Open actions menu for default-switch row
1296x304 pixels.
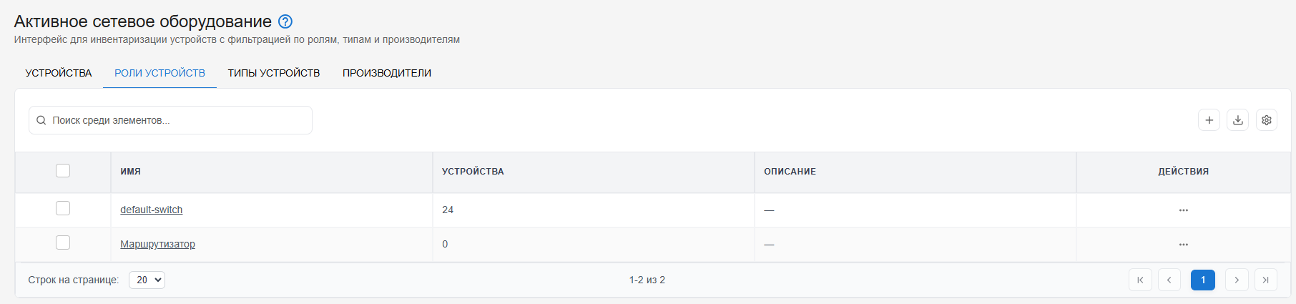(x=1184, y=210)
